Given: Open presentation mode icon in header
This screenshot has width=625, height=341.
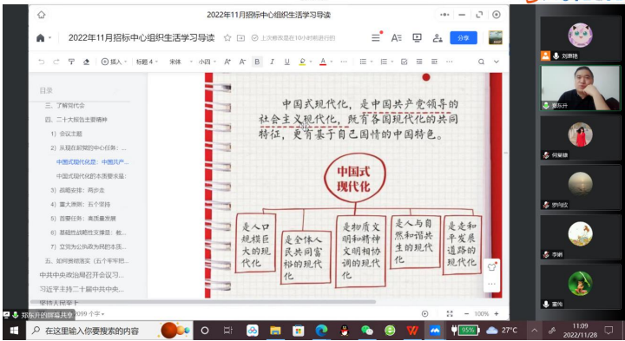Looking at the screenshot, I should coord(417,38).
